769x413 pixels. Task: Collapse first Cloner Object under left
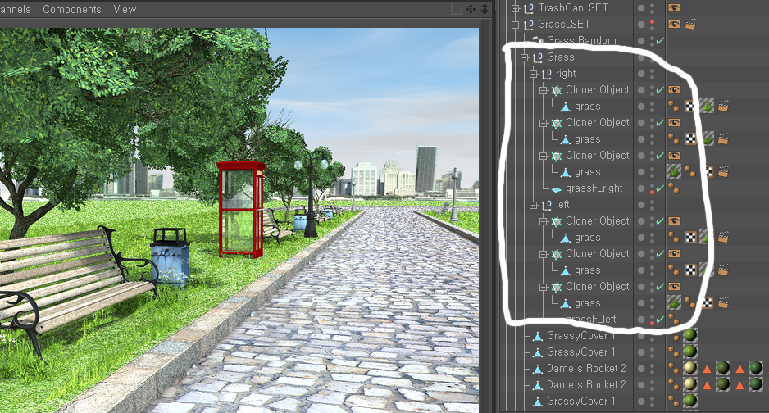click(543, 221)
